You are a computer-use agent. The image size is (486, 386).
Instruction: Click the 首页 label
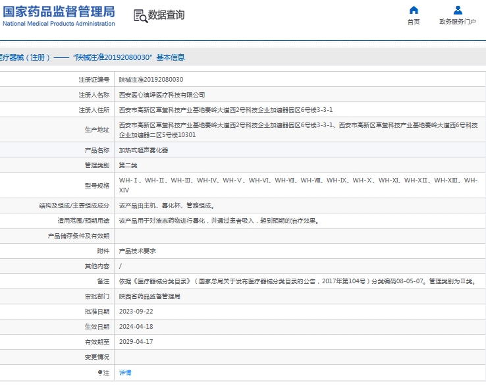tap(414, 22)
